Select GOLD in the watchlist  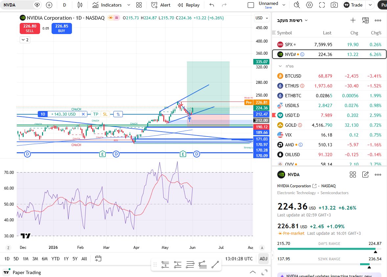pyautogui.click(x=329, y=125)
